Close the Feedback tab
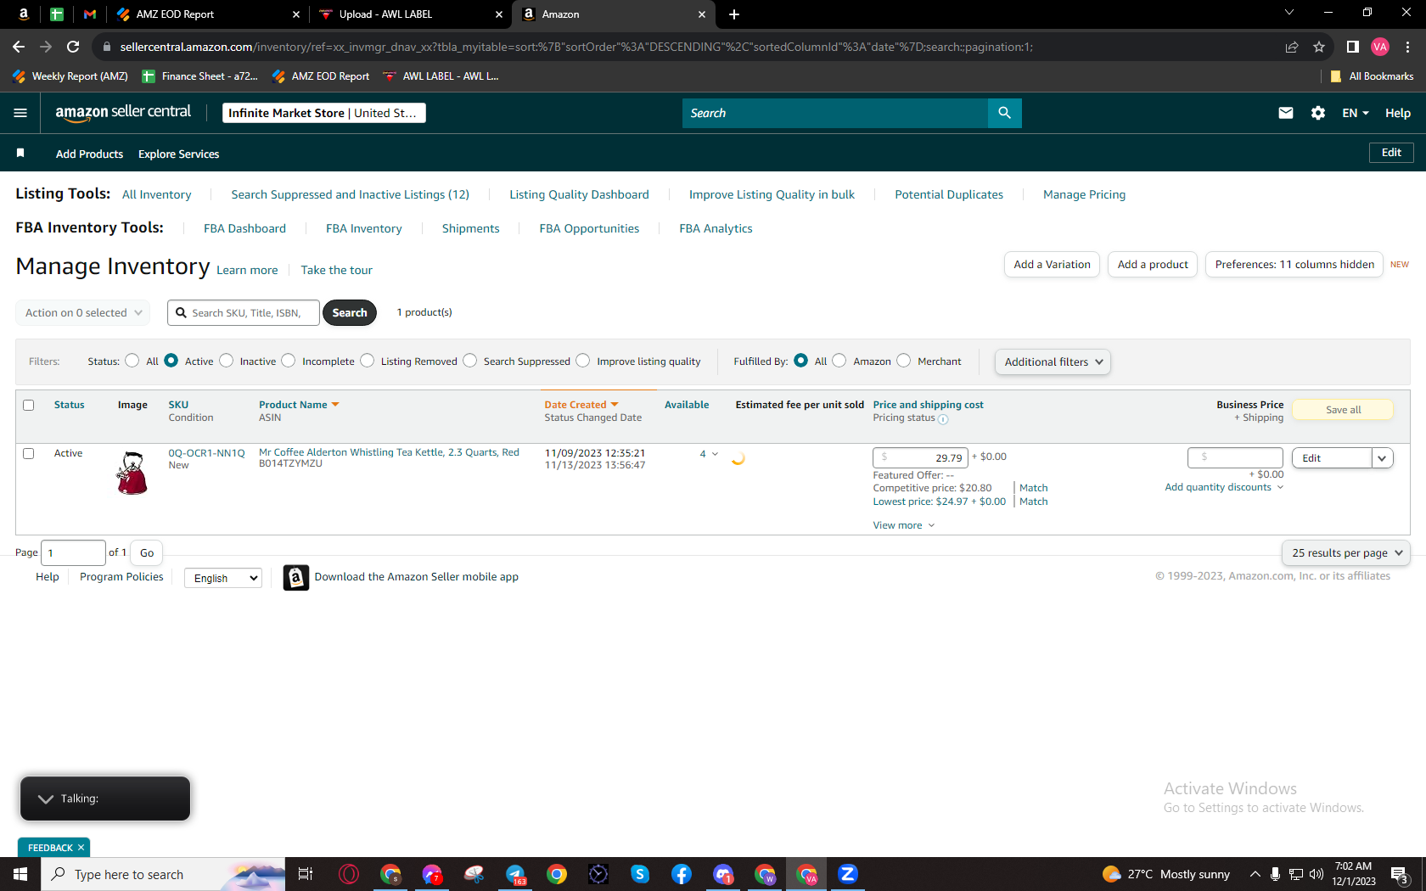This screenshot has height=891, width=1426. [81, 848]
